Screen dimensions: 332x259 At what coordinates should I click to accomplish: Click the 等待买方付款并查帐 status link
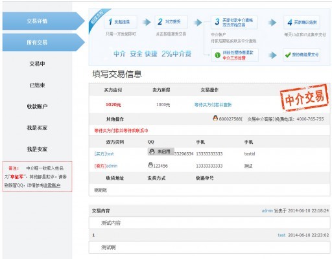213,105
